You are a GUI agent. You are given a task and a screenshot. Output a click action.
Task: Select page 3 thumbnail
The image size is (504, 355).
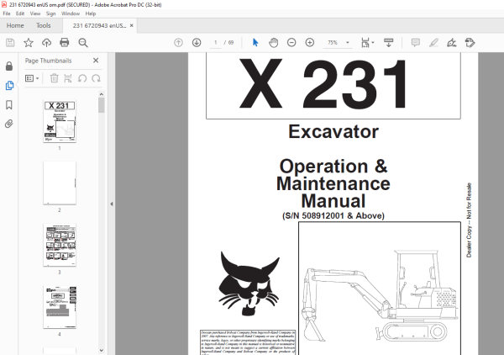[60, 245]
